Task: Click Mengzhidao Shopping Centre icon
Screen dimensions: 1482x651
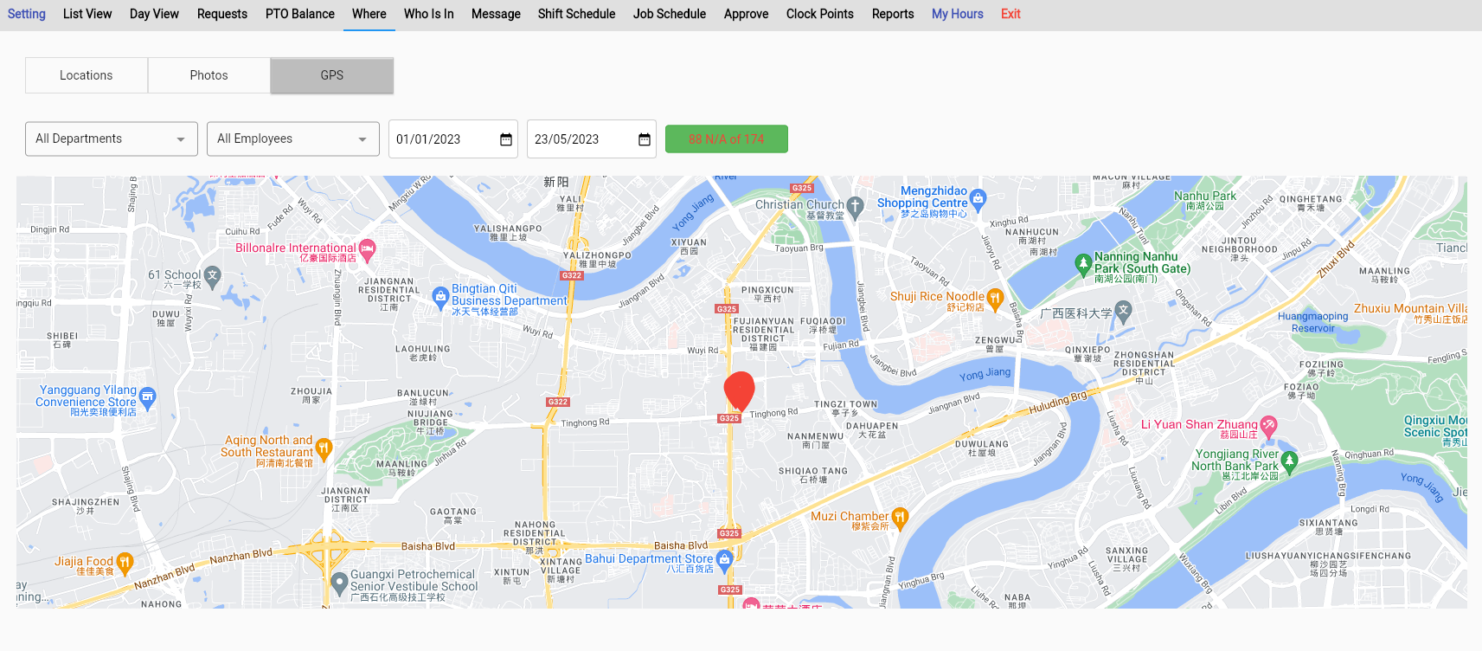Action: [978, 198]
